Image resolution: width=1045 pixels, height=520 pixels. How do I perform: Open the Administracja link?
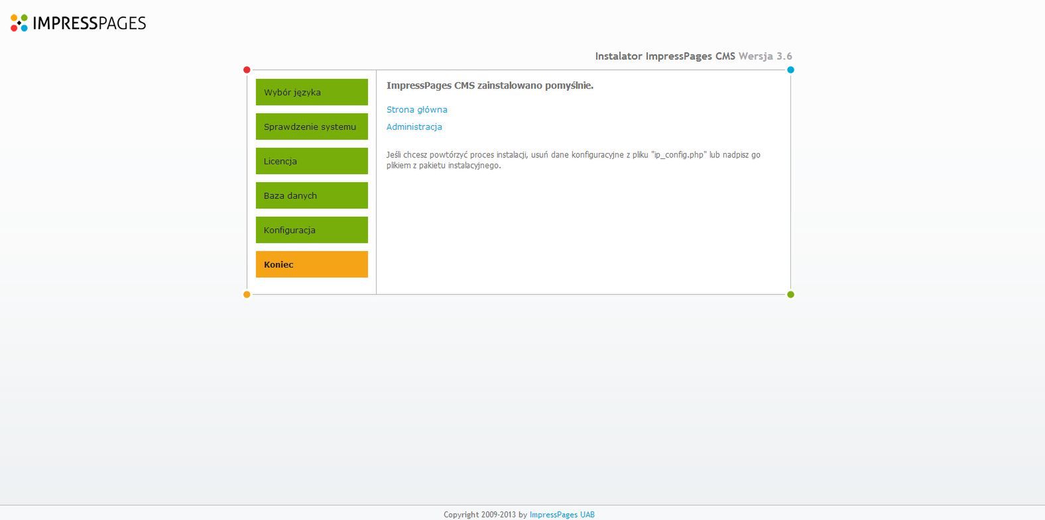(414, 127)
